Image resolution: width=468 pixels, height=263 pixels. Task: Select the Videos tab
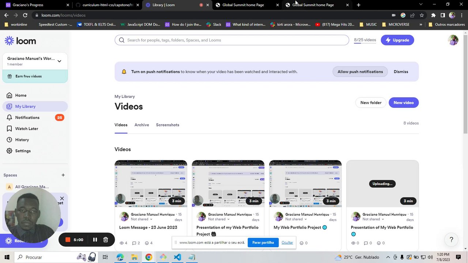tap(121, 125)
